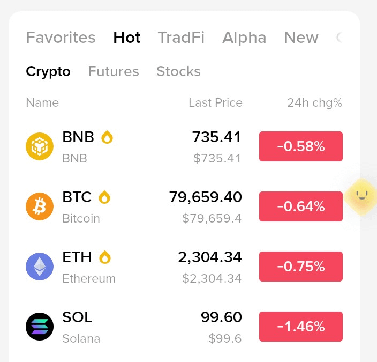Show the Stocks sub-tab
Image resolution: width=377 pixels, height=362 pixels.
click(x=178, y=71)
